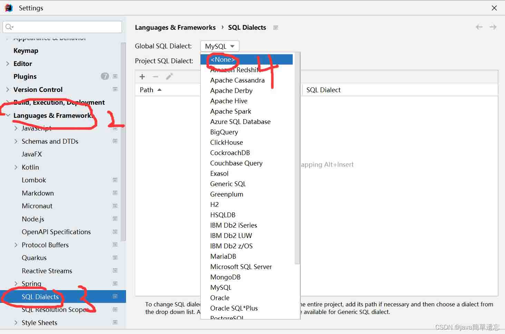Focus the settings search field
Screen dimensions: 505x334
(62, 27)
